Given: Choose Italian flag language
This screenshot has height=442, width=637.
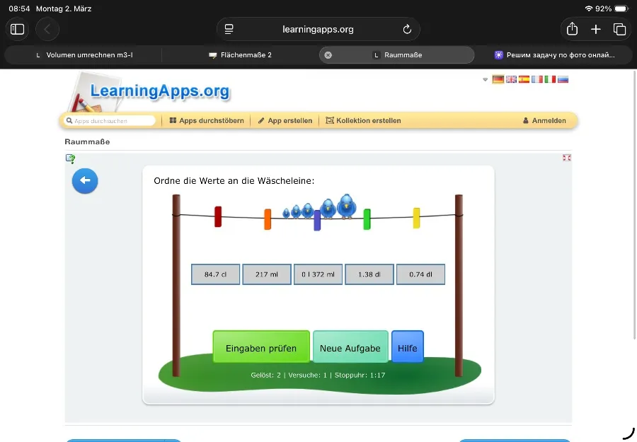Looking at the screenshot, I should point(550,79).
